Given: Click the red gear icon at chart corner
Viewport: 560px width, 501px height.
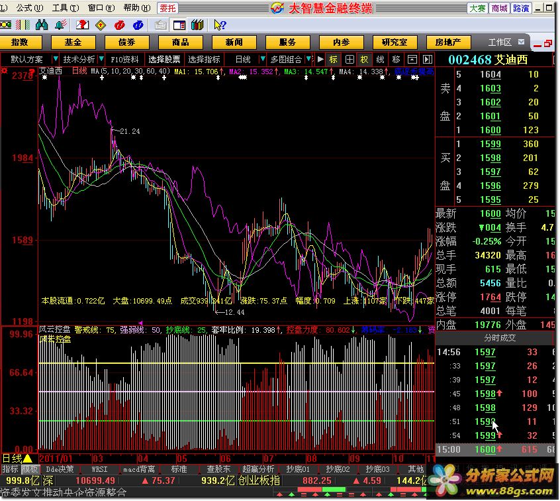Looking at the screenshot, I should [5, 70].
